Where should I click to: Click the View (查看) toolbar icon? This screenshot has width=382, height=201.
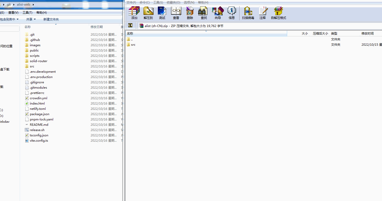[176, 13]
